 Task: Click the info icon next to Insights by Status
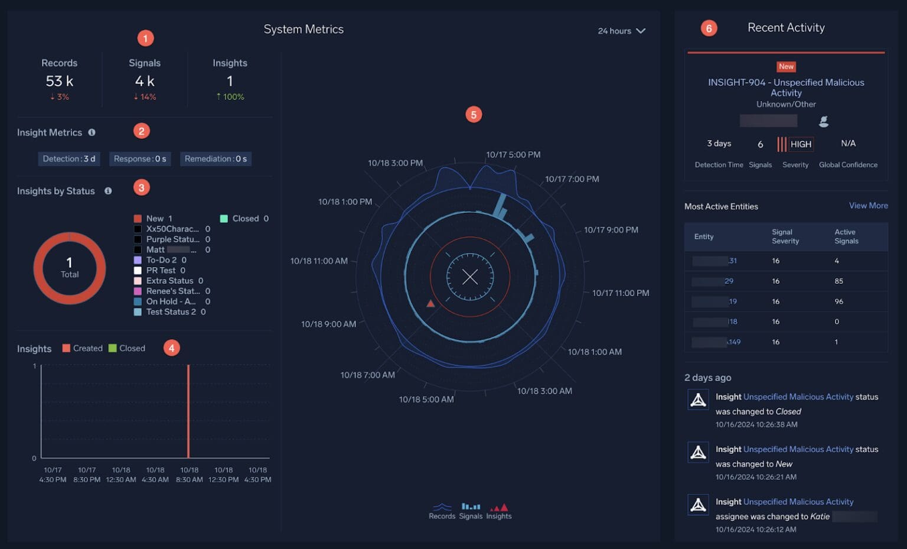[x=108, y=191]
